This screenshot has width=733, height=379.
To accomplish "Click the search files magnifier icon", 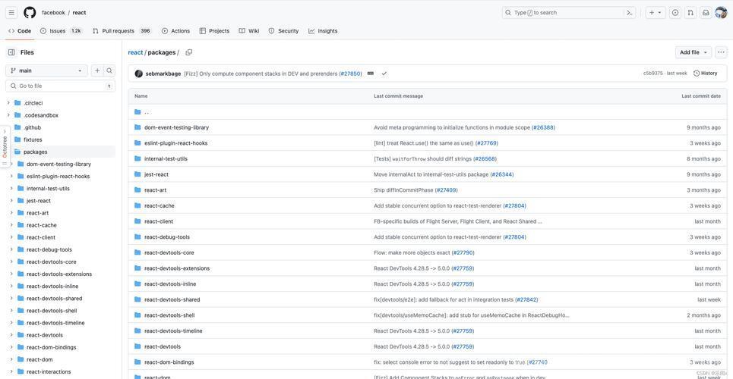I will coord(109,70).
